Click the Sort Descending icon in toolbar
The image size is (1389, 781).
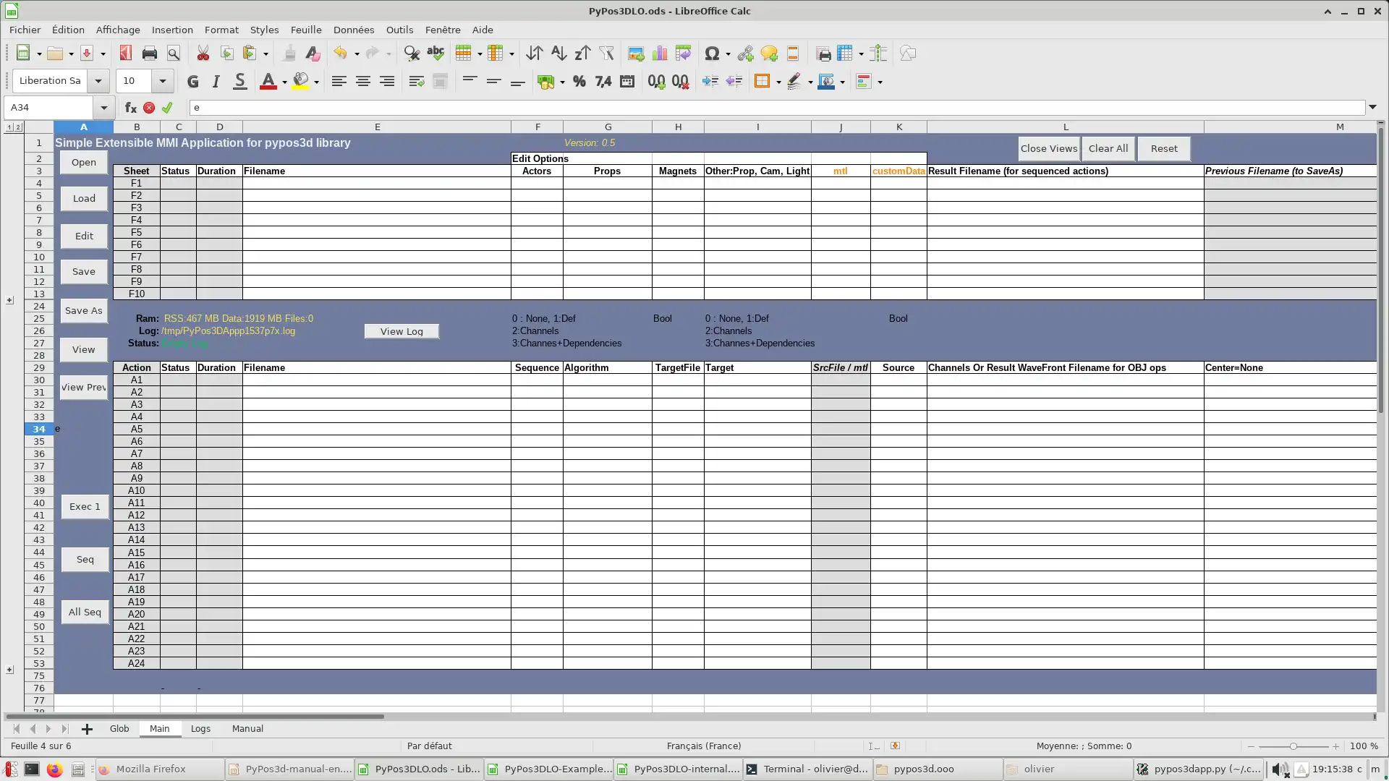(583, 53)
